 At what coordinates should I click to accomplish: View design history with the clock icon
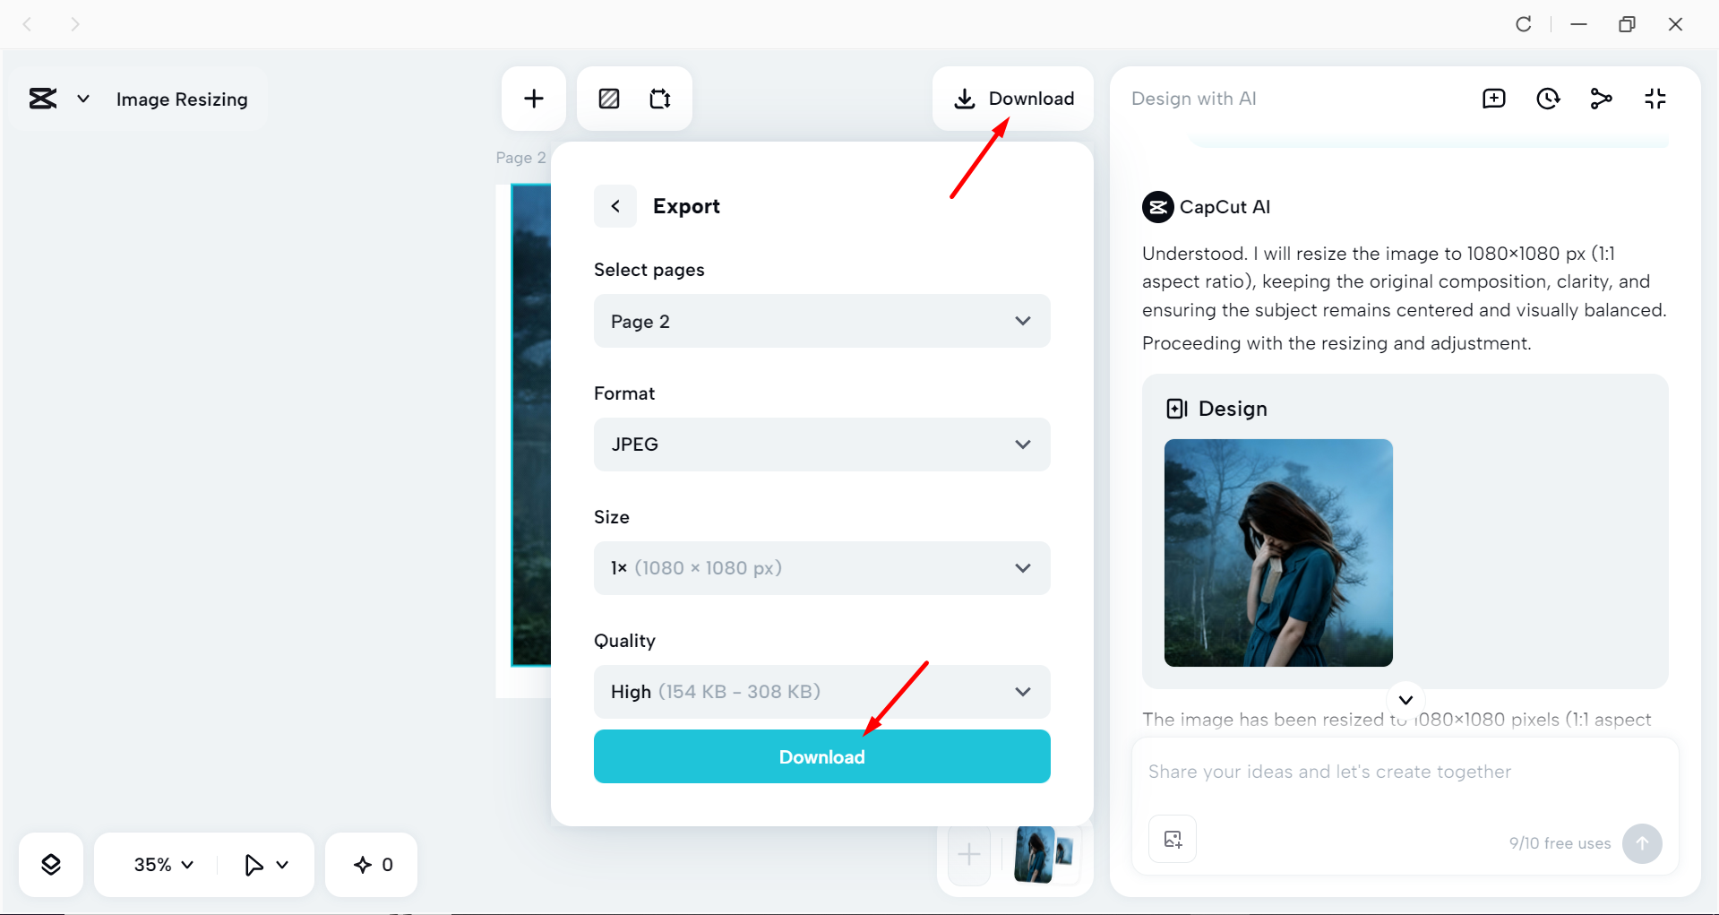pyautogui.click(x=1548, y=99)
